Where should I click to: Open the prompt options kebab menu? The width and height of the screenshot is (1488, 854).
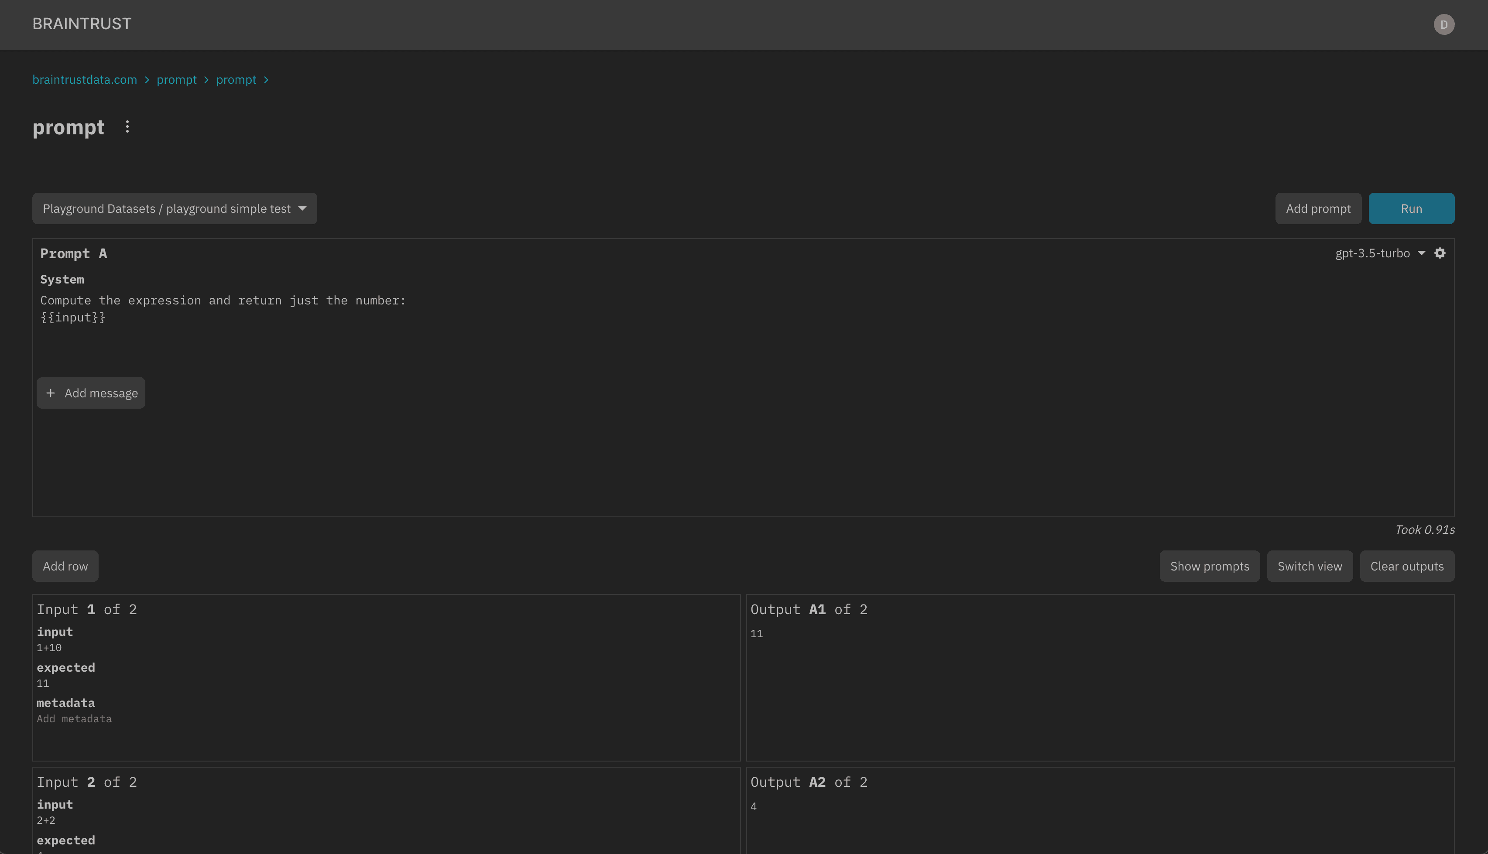pos(127,126)
